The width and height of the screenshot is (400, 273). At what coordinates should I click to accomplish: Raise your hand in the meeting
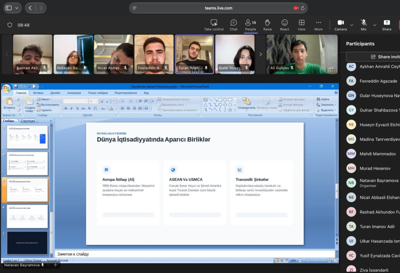pos(267,25)
